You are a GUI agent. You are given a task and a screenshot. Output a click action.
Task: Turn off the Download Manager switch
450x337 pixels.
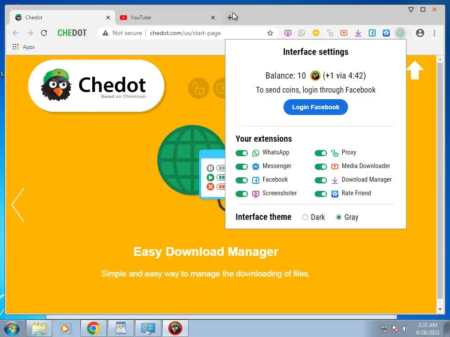click(320, 180)
